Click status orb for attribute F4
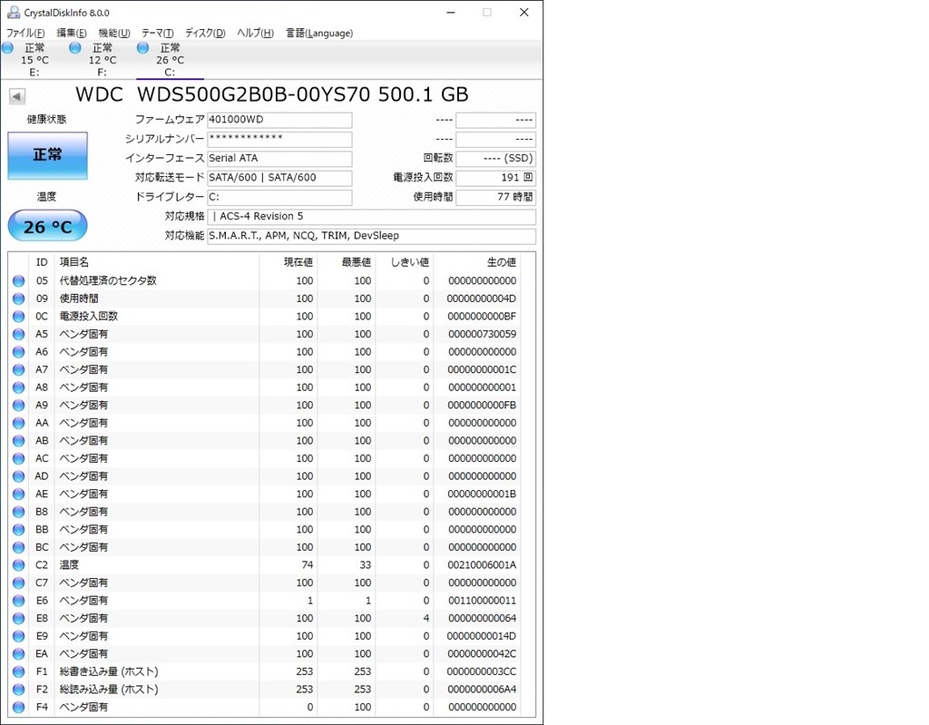This screenshot has width=929, height=725. point(19,708)
